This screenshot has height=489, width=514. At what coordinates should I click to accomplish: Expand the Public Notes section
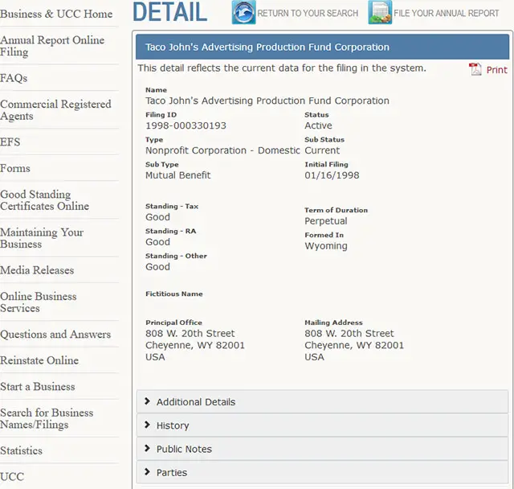[x=322, y=449]
